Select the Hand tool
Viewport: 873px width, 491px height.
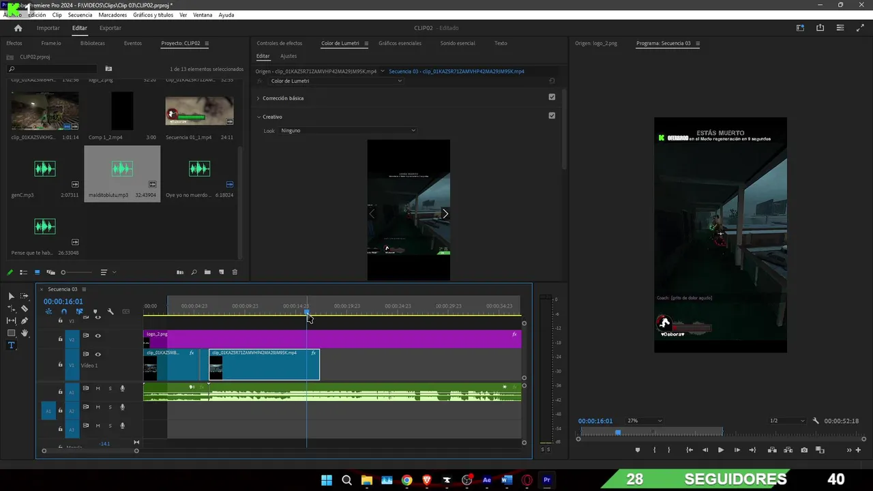point(25,333)
